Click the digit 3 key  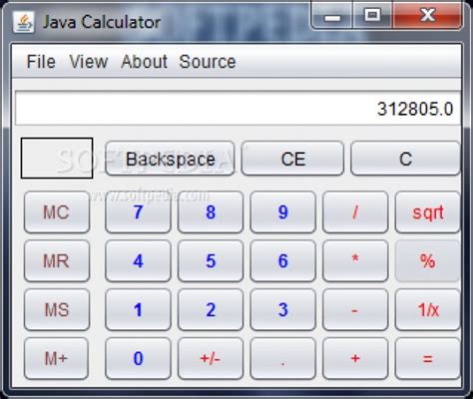point(283,310)
